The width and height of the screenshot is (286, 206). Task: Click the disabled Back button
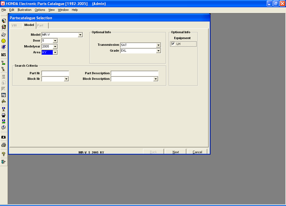tap(153, 152)
